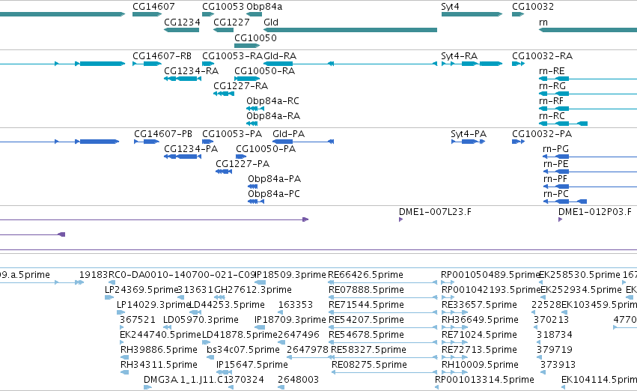This screenshot has height=391, width=637.
Task: Click CG10053-PA protein label
Action: click(x=232, y=134)
